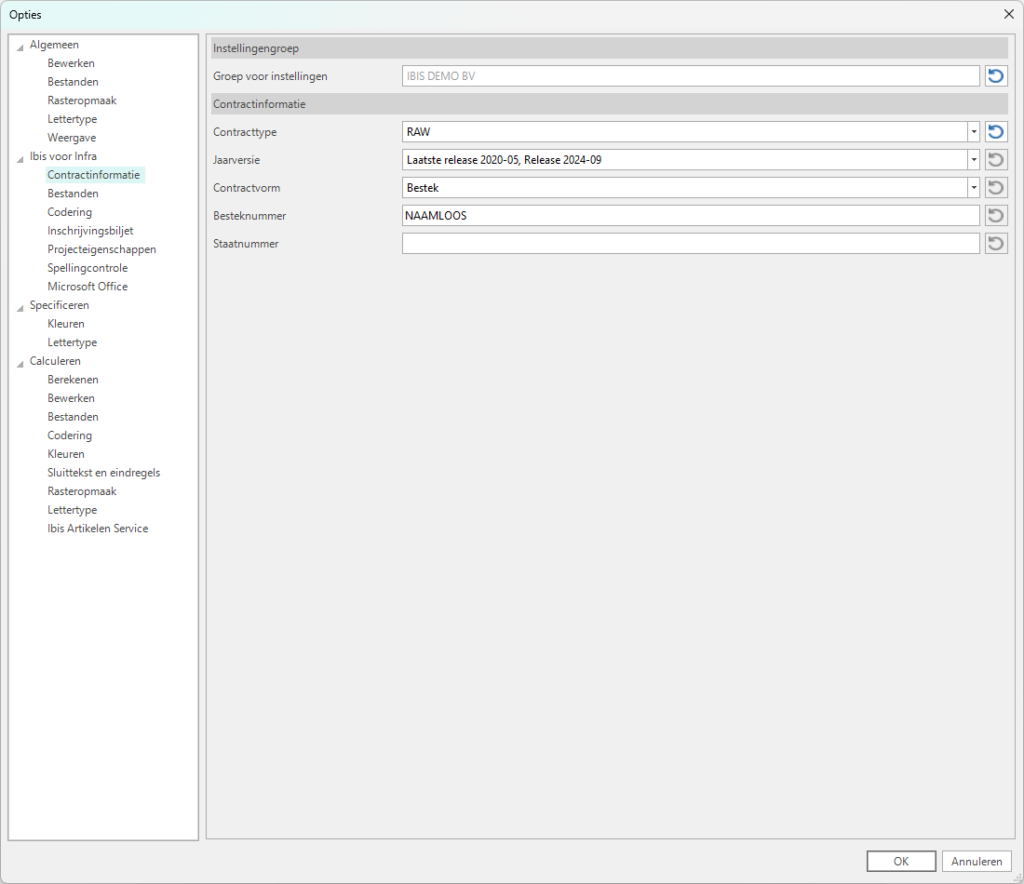Open the Jaarversie dropdown list
This screenshot has height=884, width=1024.
point(974,160)
